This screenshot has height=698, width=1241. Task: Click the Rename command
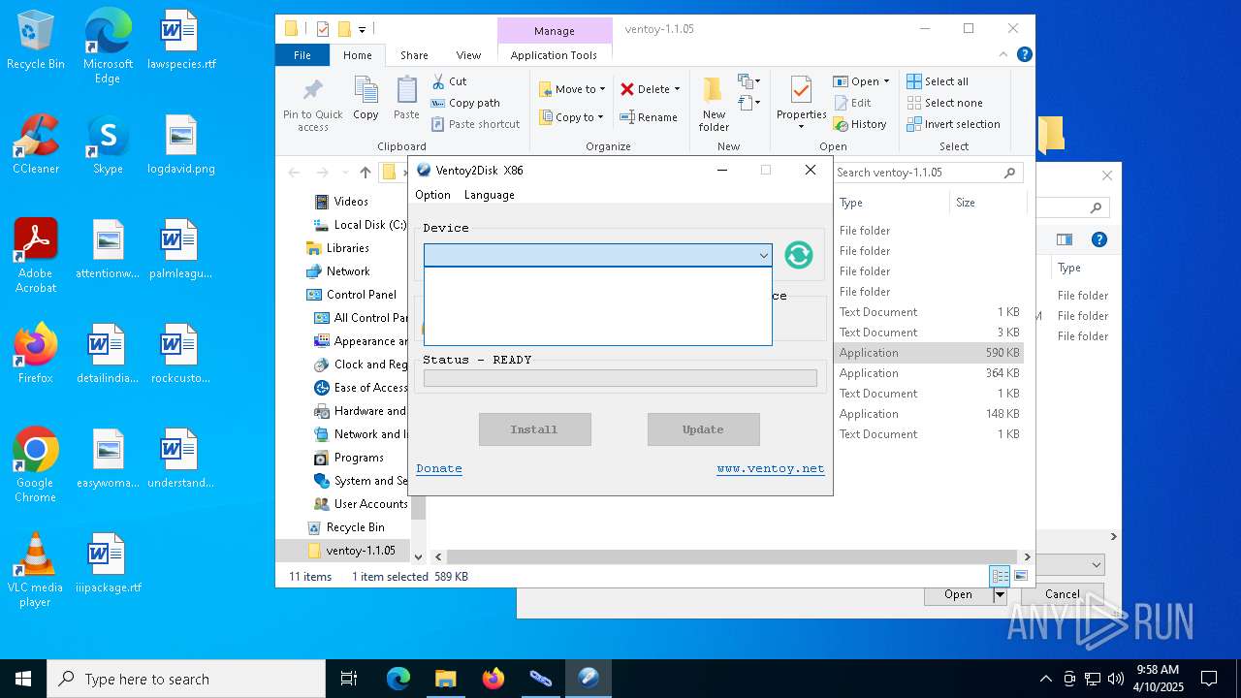point(649,117)
